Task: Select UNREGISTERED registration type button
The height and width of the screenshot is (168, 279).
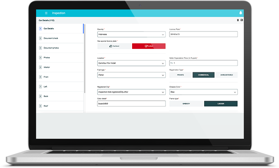Action: pos(227,75)
